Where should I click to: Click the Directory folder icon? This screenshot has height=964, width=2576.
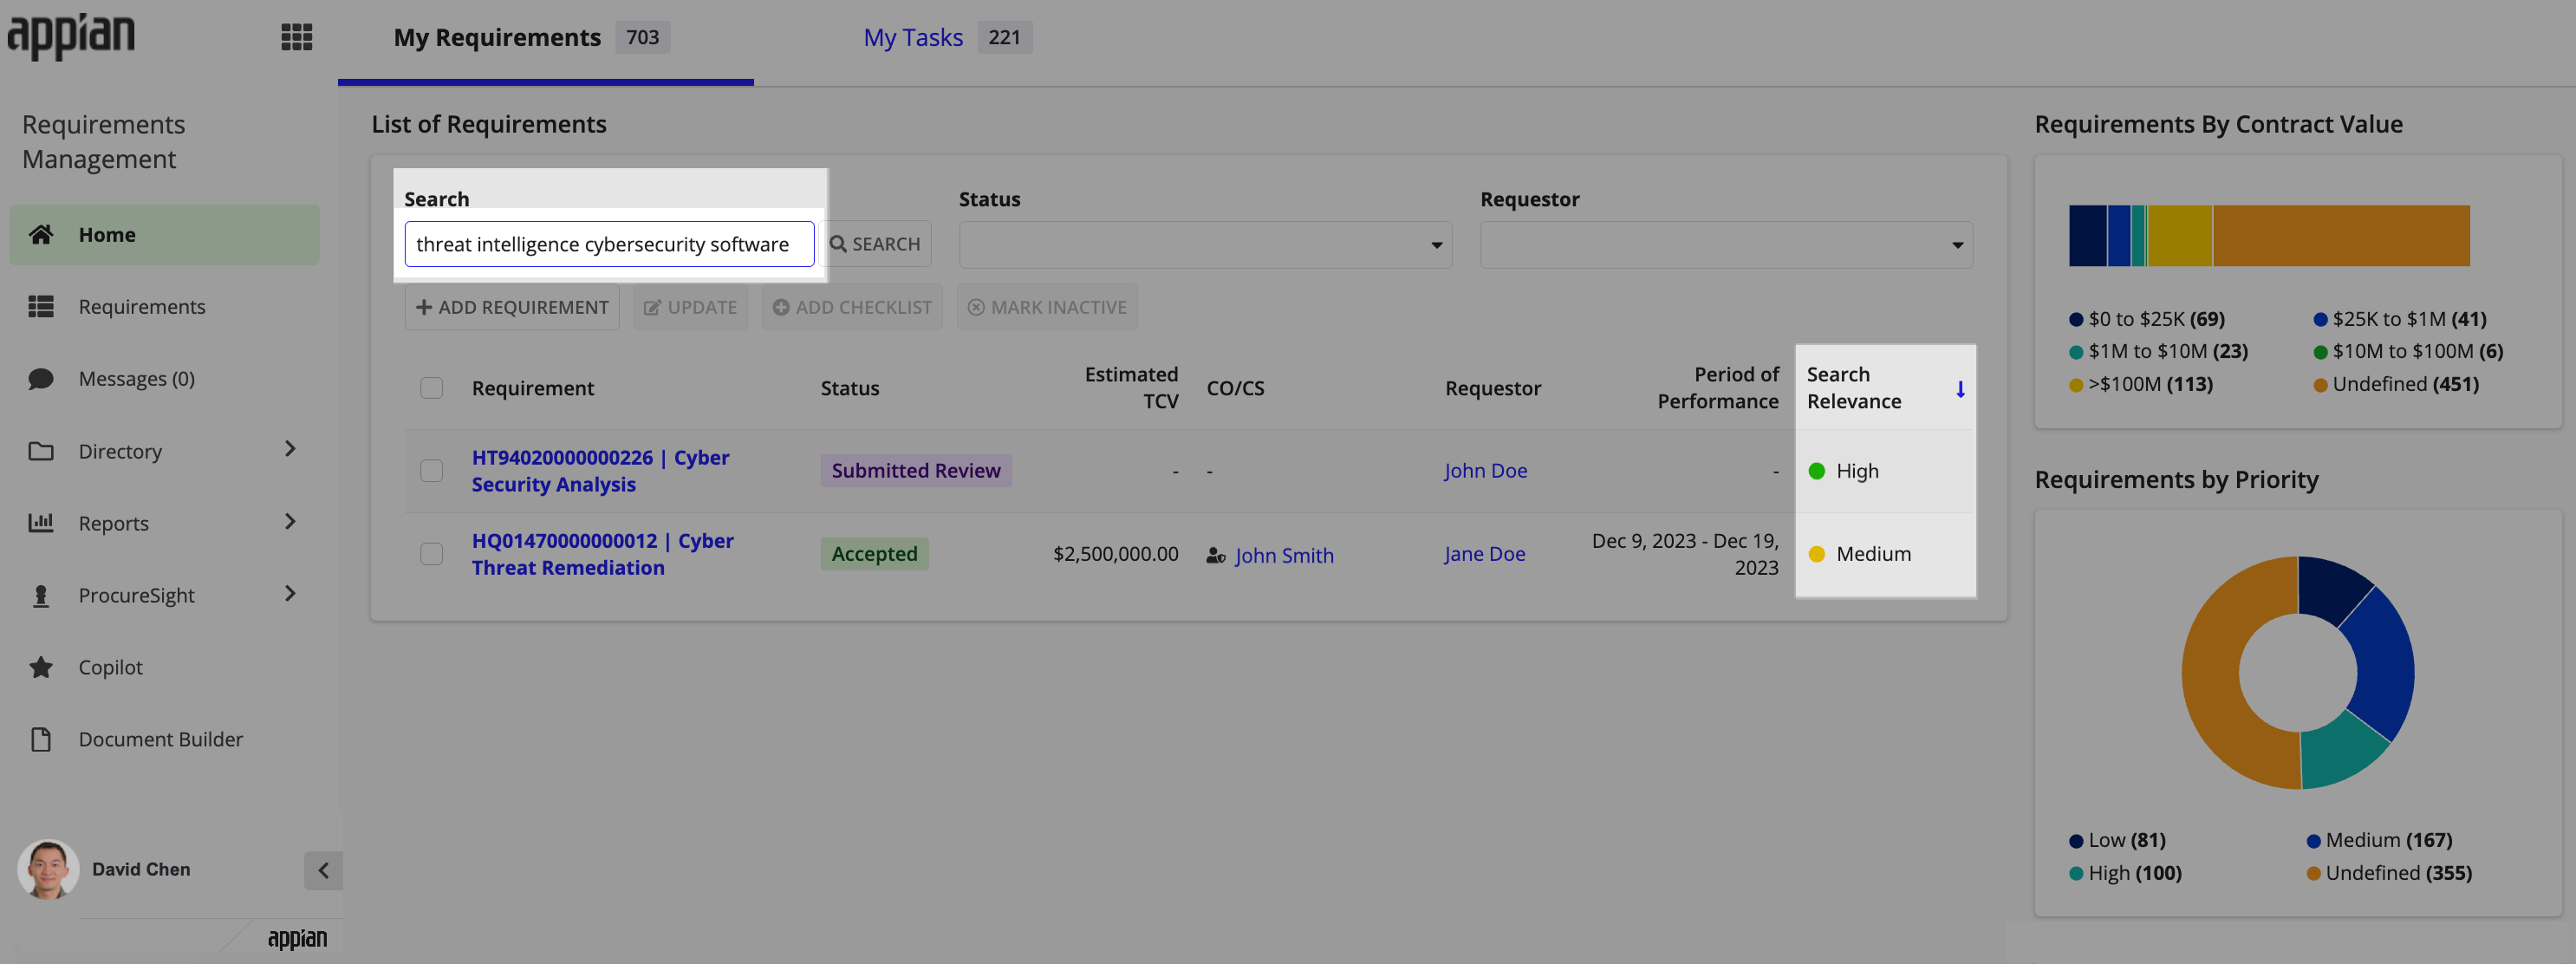click(41, 451)
